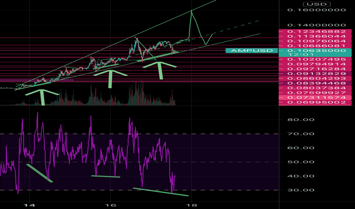The height and width of the screenshot is (209, 355).
Task: Click the 0.10207495 price level label
Action: tap(315, 59)
